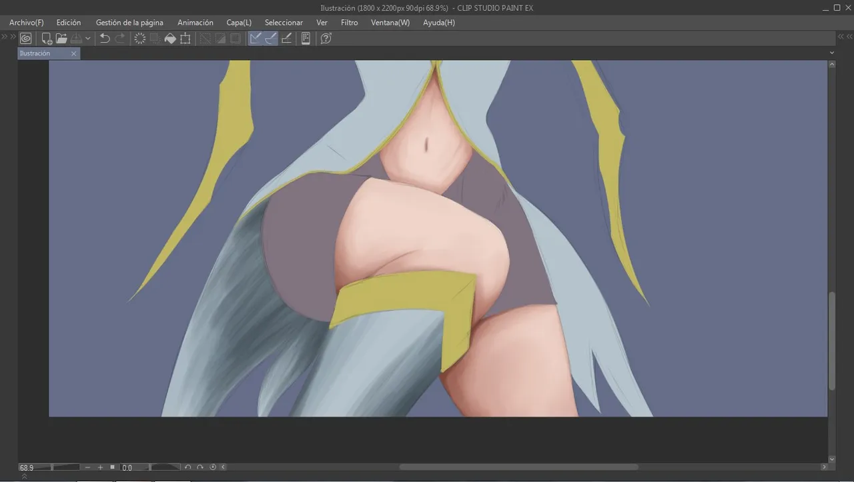Create a new canvas file
This screenshot has width=854, height=482.
point(47,39)
